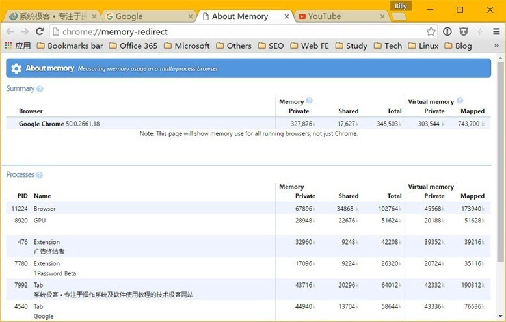This screenshot has width=506, height=322.
Task: Click the 102764k Browser total value
Action: point(390,209)
